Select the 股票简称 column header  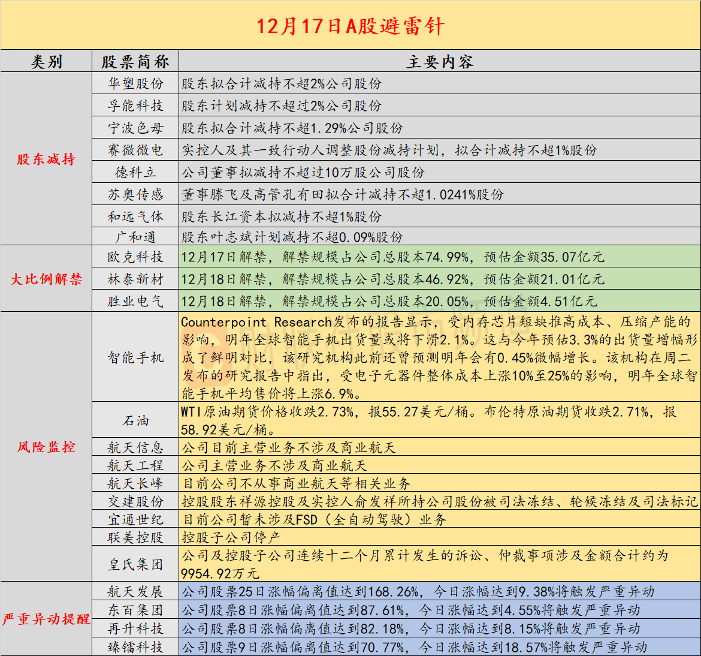pyautogui.click(x=135, y=61)
